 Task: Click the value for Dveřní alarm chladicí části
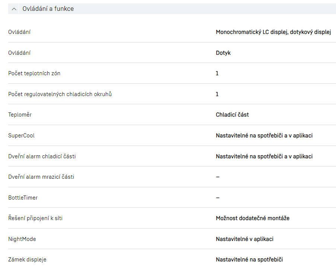coord(264,156)
